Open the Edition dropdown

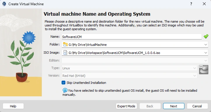point(135,60)
